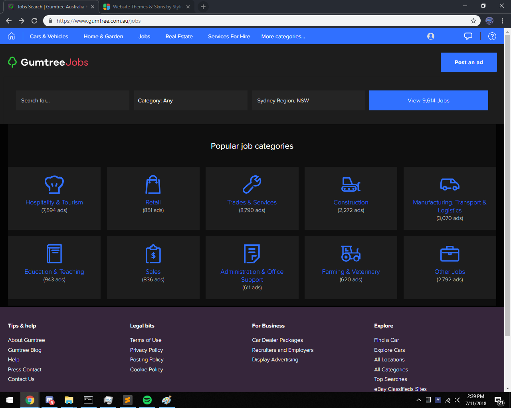Select the Construction bulldozer icon
Image resolution: width=511 pixels, height=408 pixels.
[x=351, y=184]
